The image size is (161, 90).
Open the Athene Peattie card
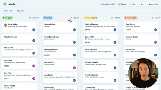[19, 86]
